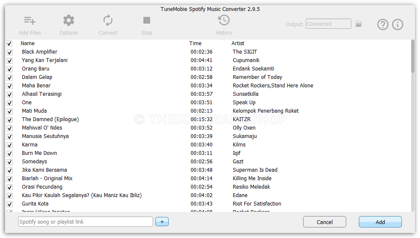Uncheck the Mahiwal O' Ndes checkbox

(10, 128)
